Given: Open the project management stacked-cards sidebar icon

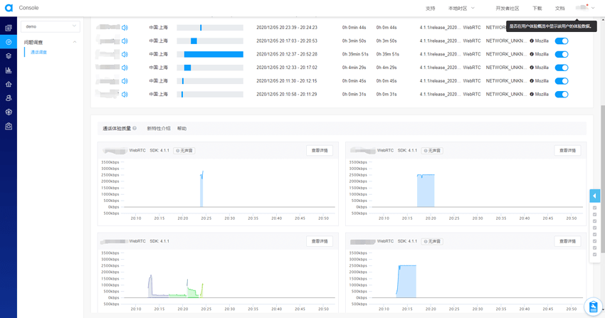Looking at the screenshot, I should [9, 28].
